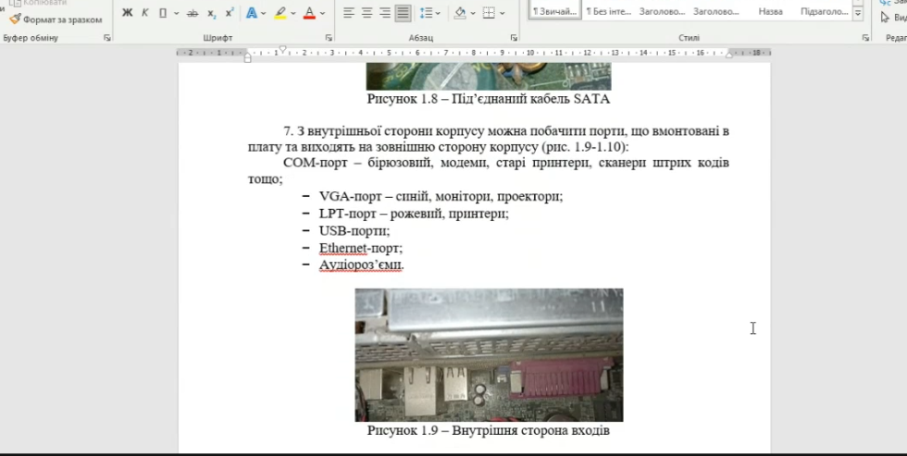
Task: Open the Буфер обміну dialog launcher
Action: coord(107,38)
